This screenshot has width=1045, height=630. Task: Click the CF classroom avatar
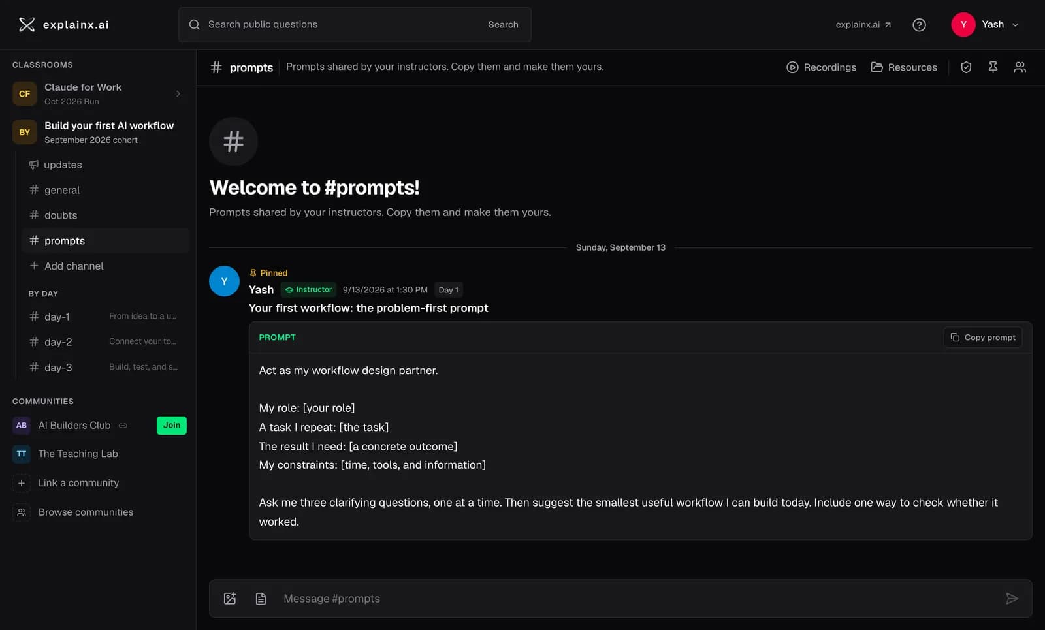tap(24, 94)
